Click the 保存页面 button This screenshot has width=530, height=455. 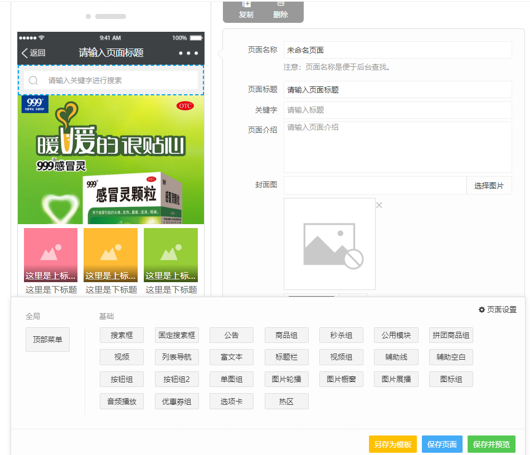442,444
